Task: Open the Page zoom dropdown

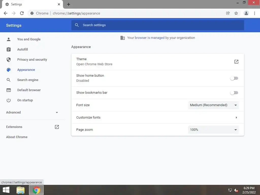Action: (213, 130)
